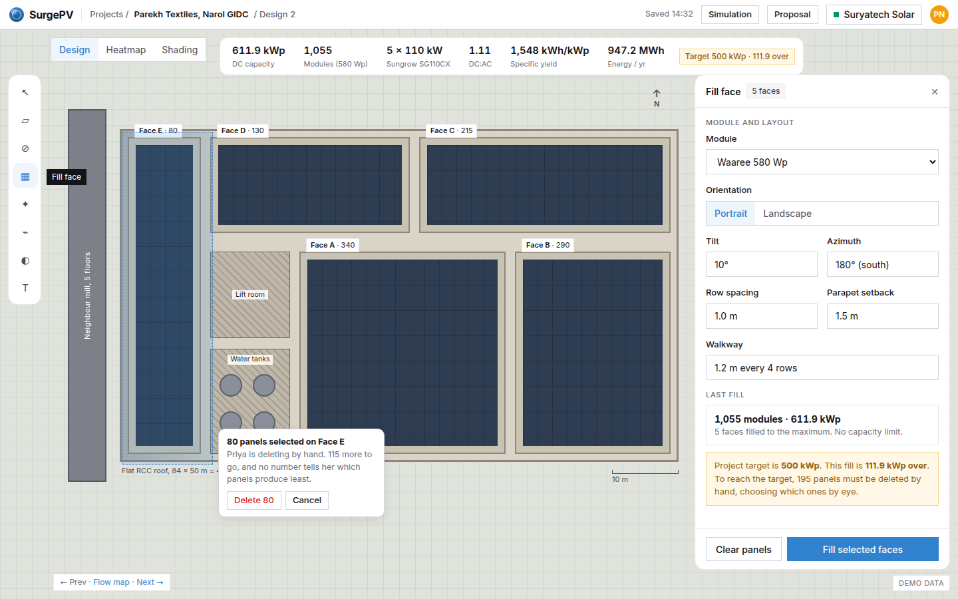The height and width of the screenshot is (599, 958).
Task: Click the Tilt 10° input
Action: pos(762,264)
